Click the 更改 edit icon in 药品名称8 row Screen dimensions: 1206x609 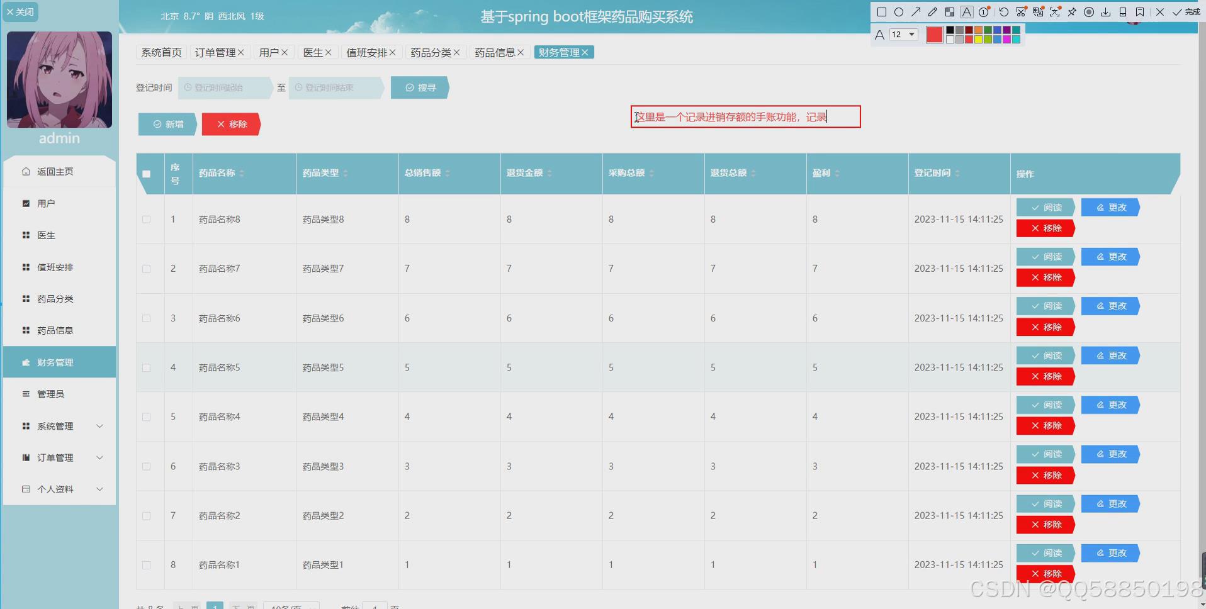(x=1100, y=208)
